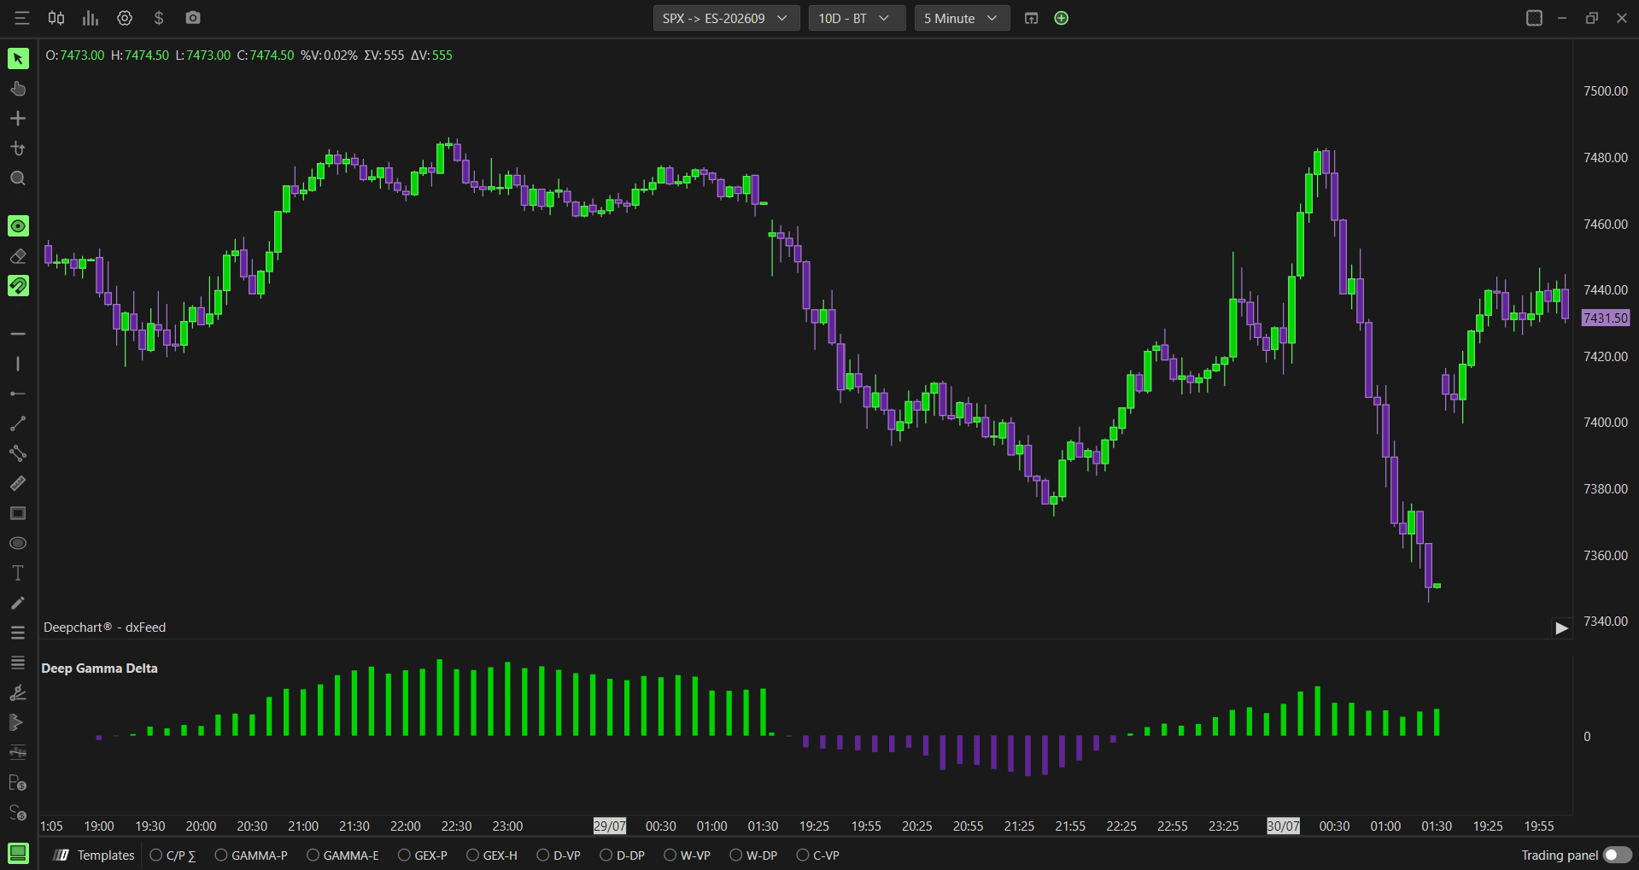Click the green add chart plus icon

click(1062, 18)
